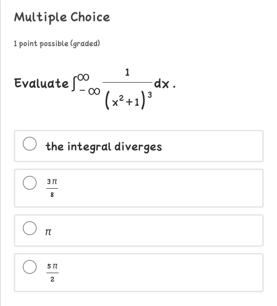Click the '1 point possible (graded)' text
This screenshot has width=277, height=306.
coord(57,43)
